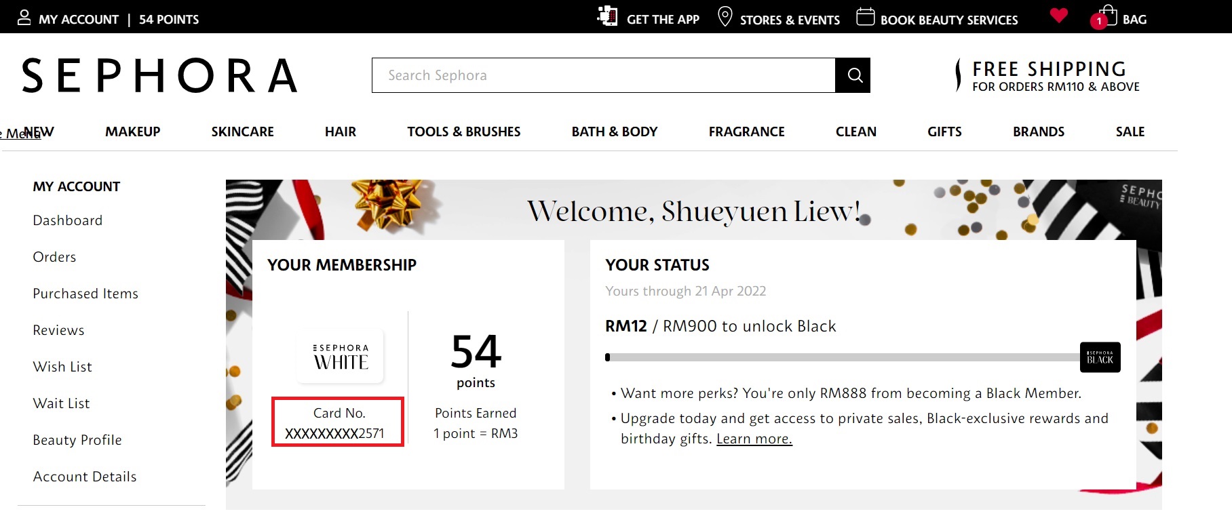Open the BRANDS menu
The image size is (1232, 520).
coord(1039,132)
